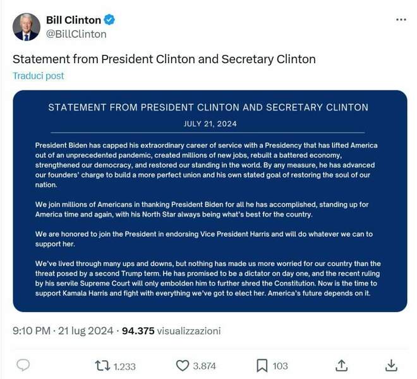View the 94.375 visualizzazioni count
This screenshot has width=417, height=379.
[171, 330]
